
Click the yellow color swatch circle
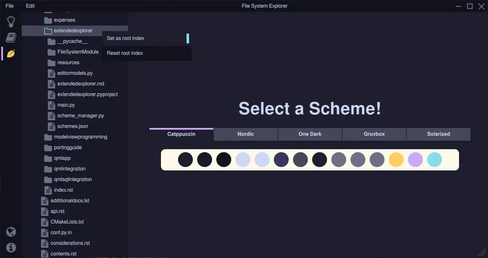[x=396, y=160]
